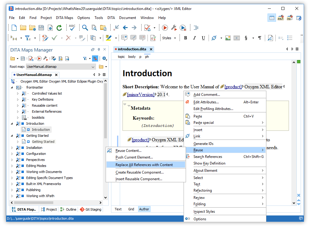
Task: Click the red Apply Transformation play icon
Action: [x=165, y=28]
